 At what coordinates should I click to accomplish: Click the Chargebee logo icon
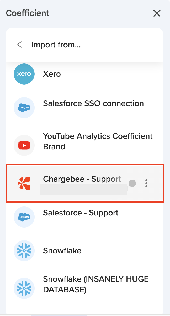24,183
